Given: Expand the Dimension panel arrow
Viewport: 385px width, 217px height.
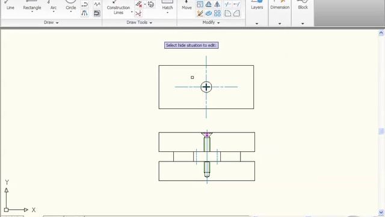Looking at the screenshot, I should point(280,24).
